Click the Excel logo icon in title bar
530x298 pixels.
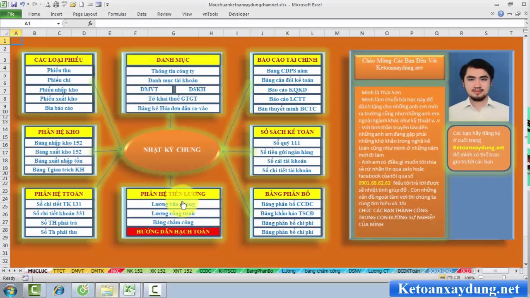(5, 5)
